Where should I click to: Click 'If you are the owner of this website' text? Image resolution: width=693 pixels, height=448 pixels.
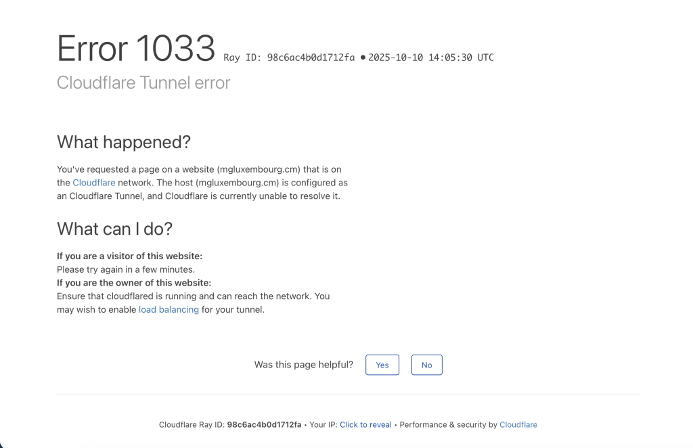click(134, 283)
